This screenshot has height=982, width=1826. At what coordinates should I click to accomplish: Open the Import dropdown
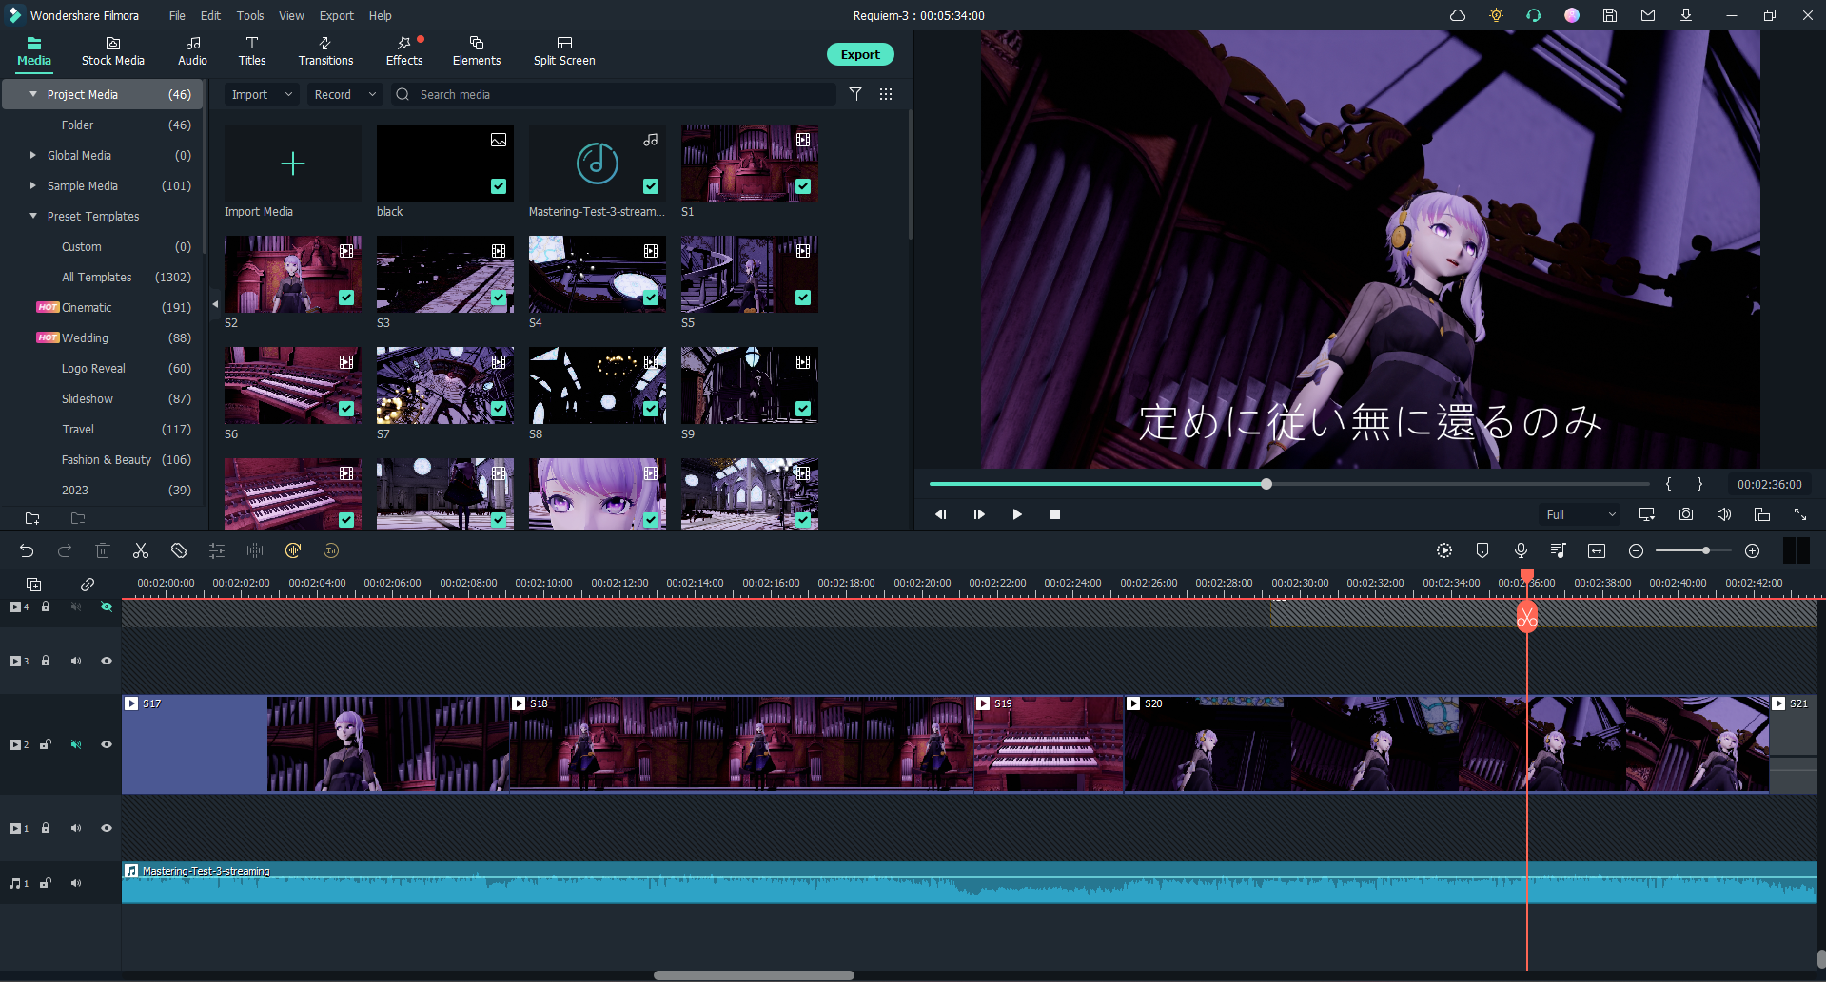tap(262, 94)
